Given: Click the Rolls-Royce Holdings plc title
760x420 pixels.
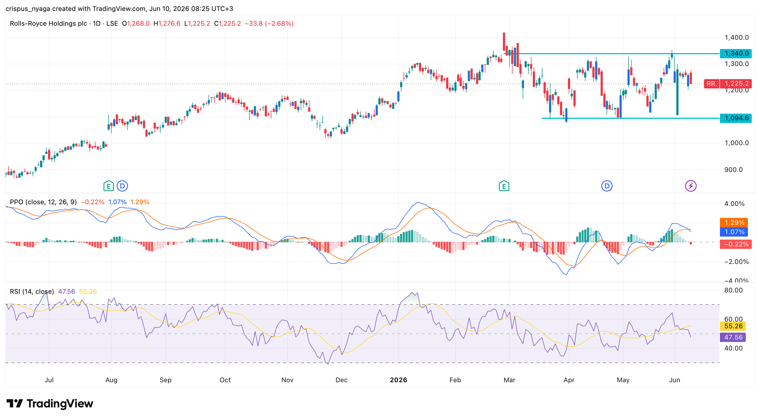Looking at the screenshot, I should click(48, 23).
